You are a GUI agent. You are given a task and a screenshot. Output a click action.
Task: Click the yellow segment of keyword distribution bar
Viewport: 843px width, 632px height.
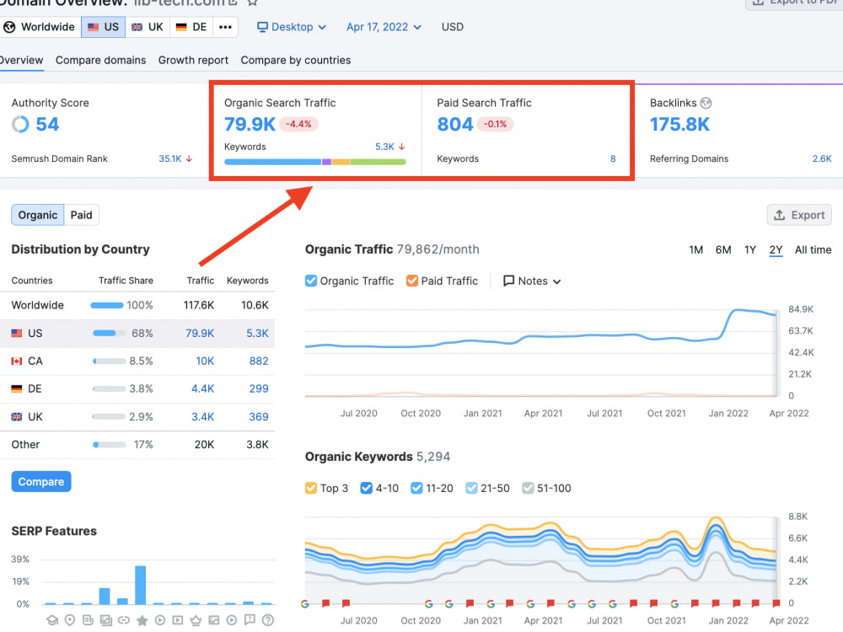click(341, 162)
